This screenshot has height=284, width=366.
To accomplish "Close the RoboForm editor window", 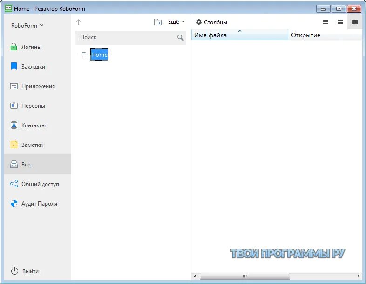I will (x=354, y=9).
